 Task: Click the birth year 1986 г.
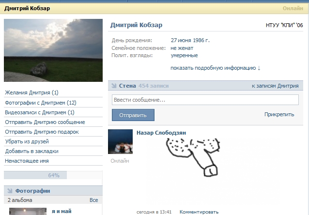pyautogui.click(x=201, y=40)
